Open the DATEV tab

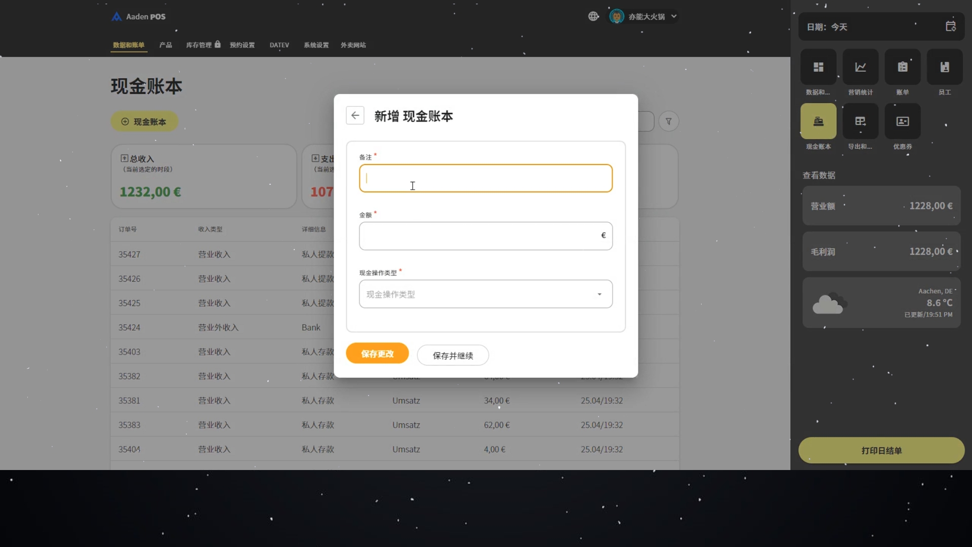click(279, 45)
